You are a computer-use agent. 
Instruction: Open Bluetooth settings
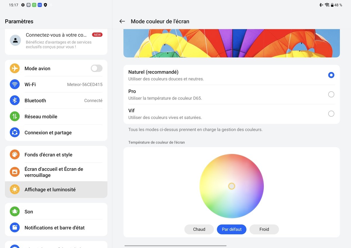pyautogui.click(x=56, y=101)
